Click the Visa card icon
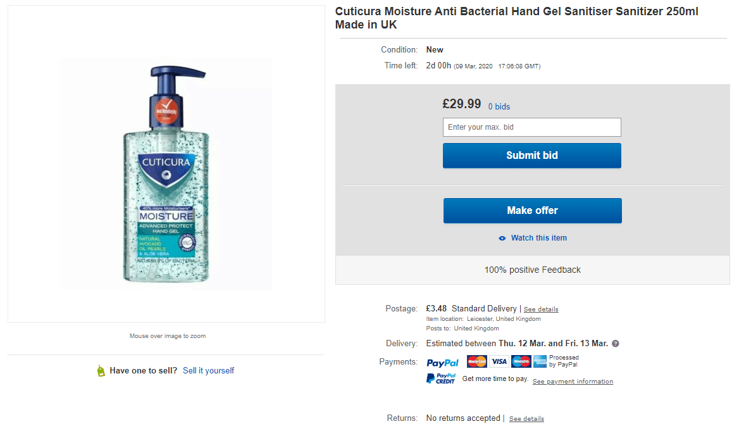The height and width of the screenshot is (438, 739). (499, 361)
